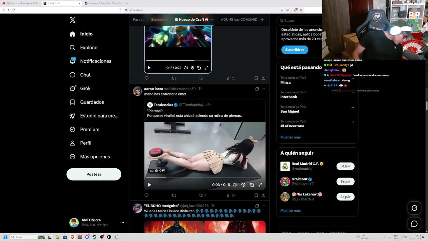428x241 pixels.
Task: Repost the top video post
Action: (174, 78)
